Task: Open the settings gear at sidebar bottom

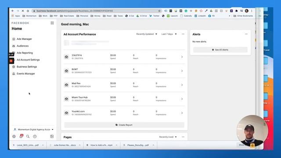Action: coord(14,136)
